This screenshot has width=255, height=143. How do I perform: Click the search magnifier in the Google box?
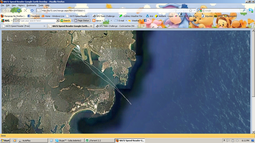(x=244, y=11)
